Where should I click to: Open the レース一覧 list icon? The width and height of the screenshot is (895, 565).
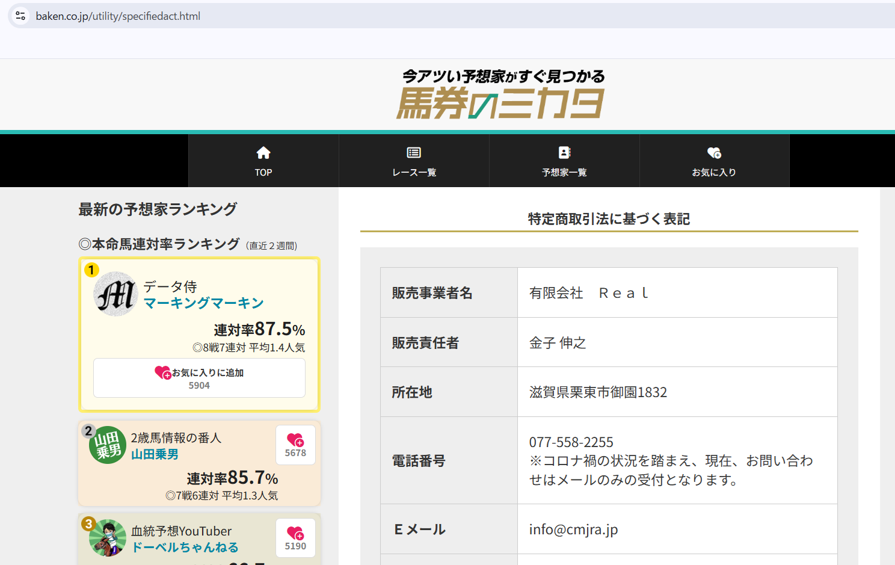pyautogui.click(x=414, y=153)
